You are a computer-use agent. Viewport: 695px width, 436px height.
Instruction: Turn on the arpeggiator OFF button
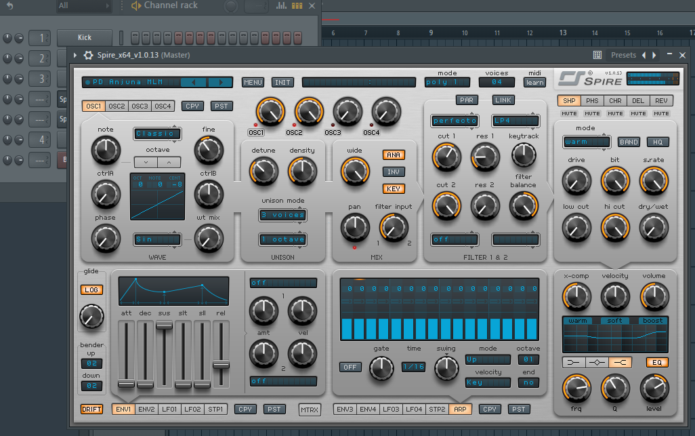click(x=350, y=368)
